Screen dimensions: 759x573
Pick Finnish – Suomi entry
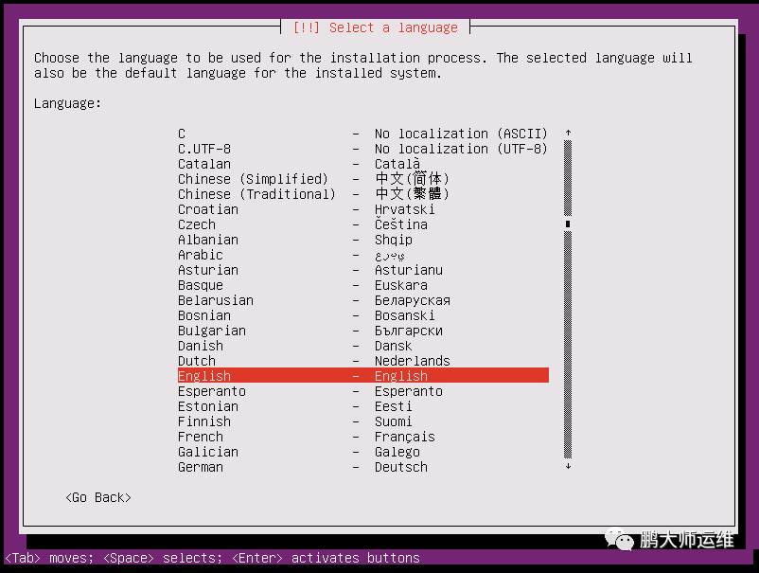(363, 421)
